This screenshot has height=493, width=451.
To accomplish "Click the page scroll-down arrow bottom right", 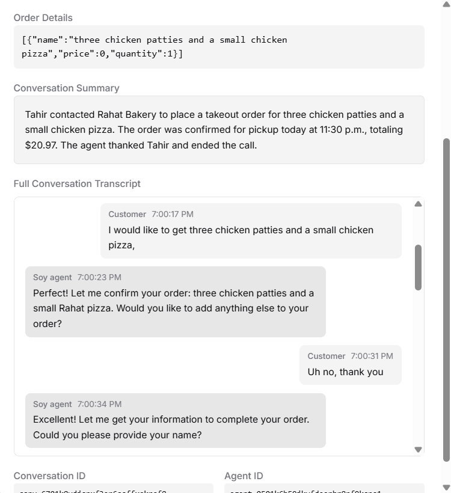I will [446, 488].
